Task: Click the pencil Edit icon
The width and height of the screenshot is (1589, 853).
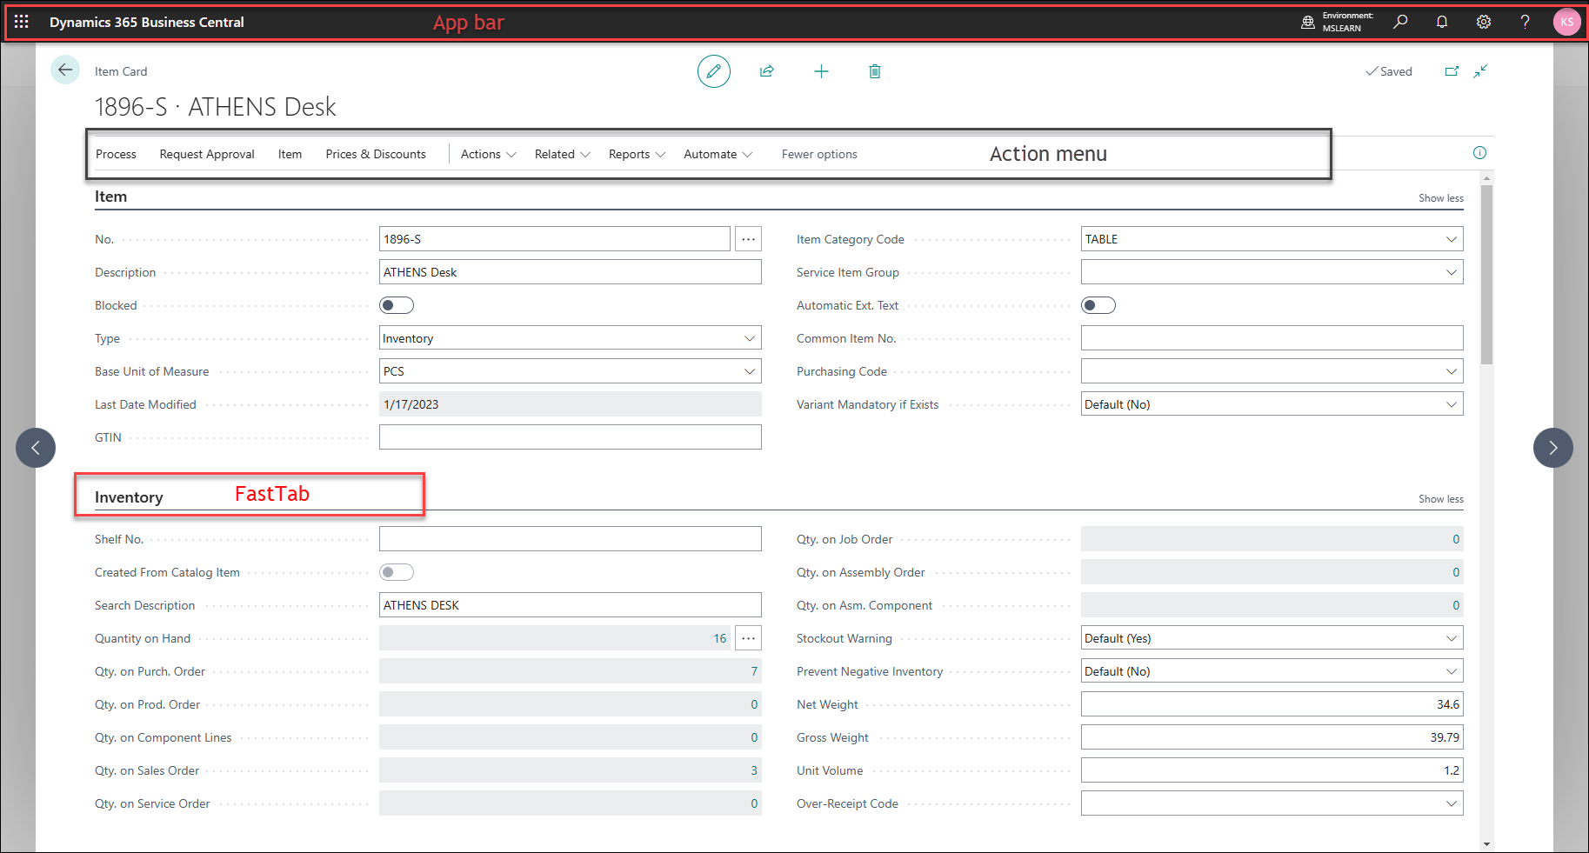Action: pos(713,71)
